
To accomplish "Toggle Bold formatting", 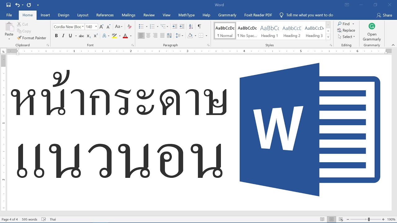I will (56, 36).
